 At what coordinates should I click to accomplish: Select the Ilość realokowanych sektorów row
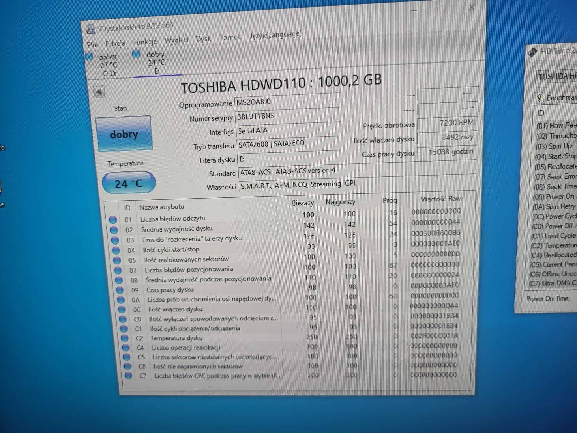(287, 257)
